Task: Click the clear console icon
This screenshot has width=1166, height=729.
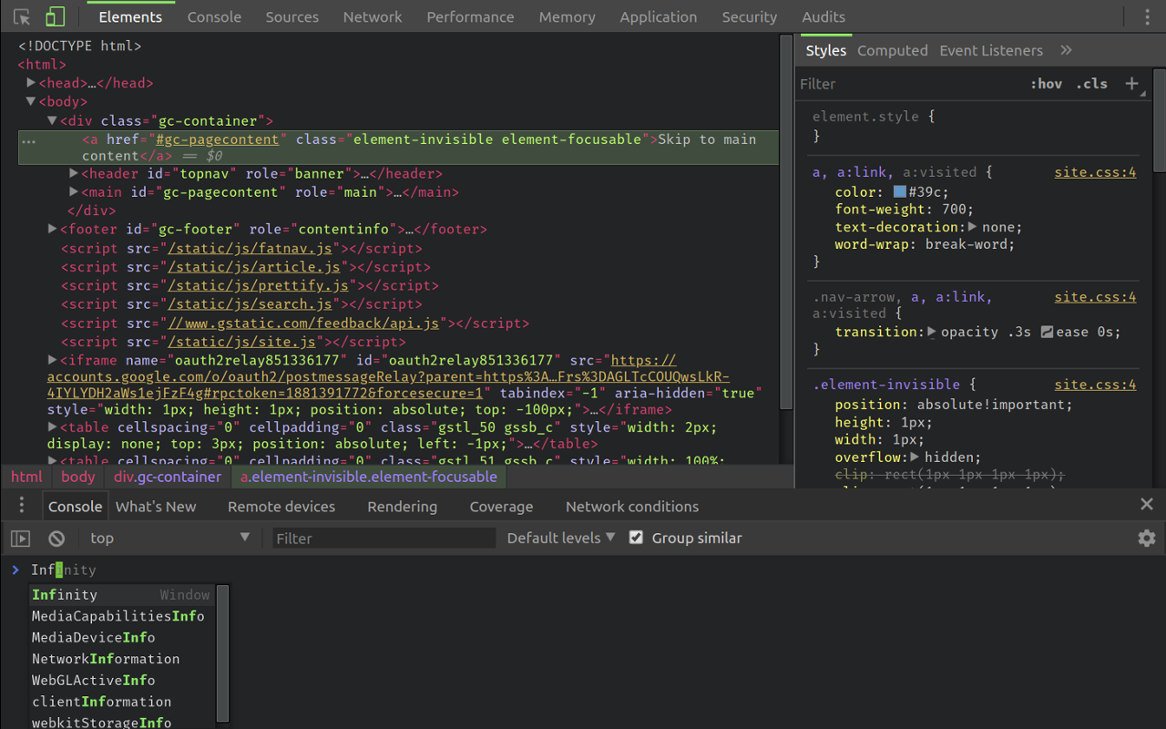Action: pos(56,539)
